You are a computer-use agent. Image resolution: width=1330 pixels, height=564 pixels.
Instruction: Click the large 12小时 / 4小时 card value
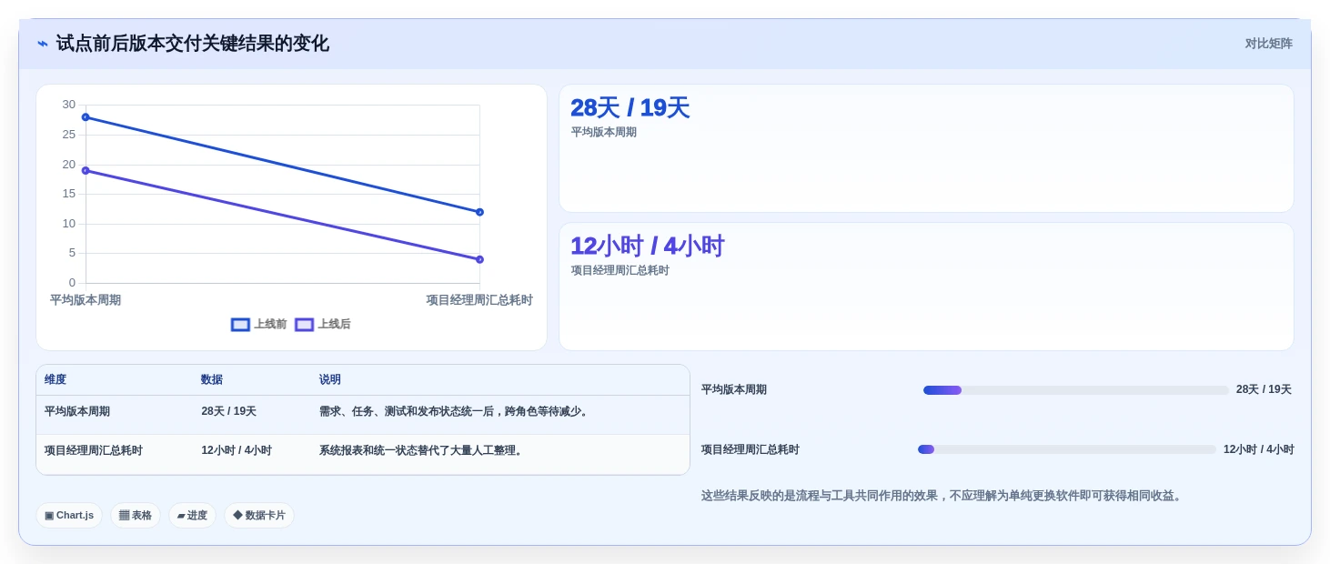[x=647, y=247]
